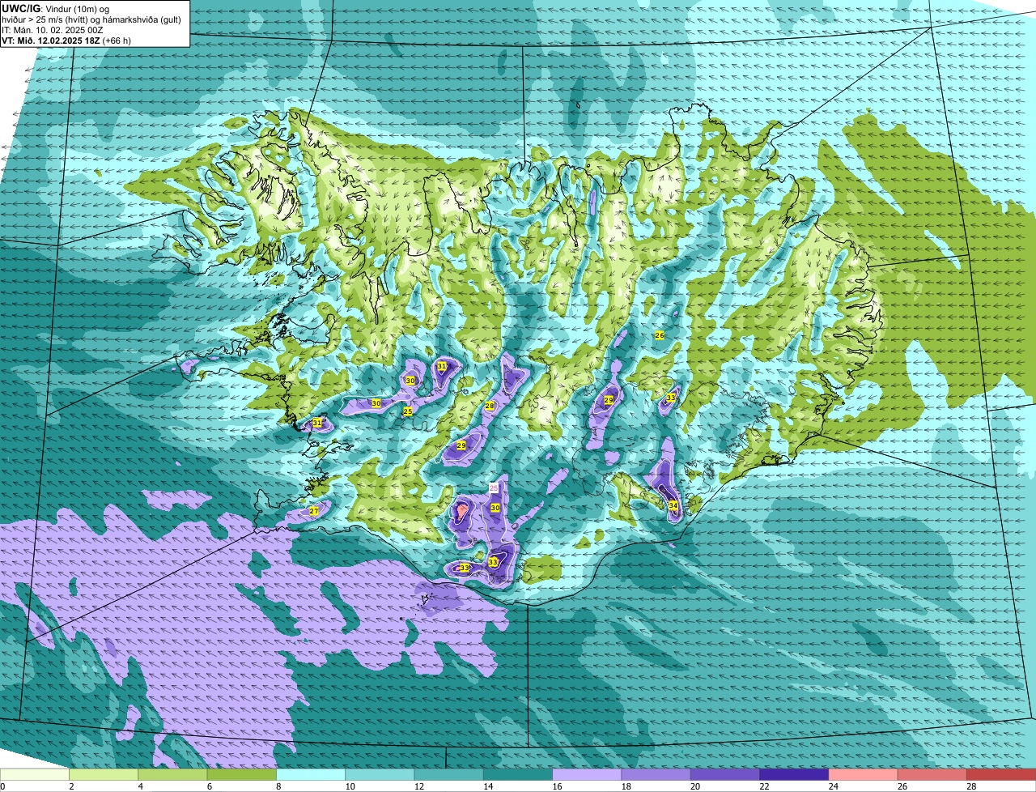Pick the 12–14 m/s medium teal swatch
This screenshot has width=1036, height=792.
(449, 774)
